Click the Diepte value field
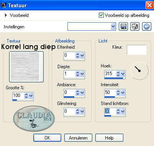The height and width of the screenshot is (146, 154). [70, 74]
